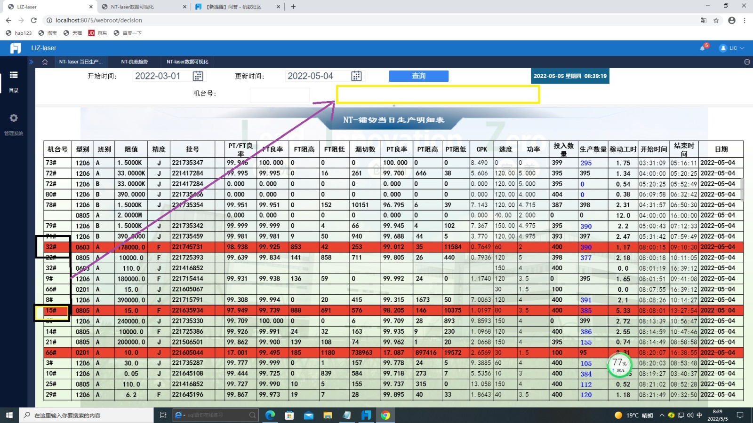Open Microsoft Store from taskbar
Image resolution: width=753 pixels, height=423 pixels.
pyautogui.click(x=289, y=415)
